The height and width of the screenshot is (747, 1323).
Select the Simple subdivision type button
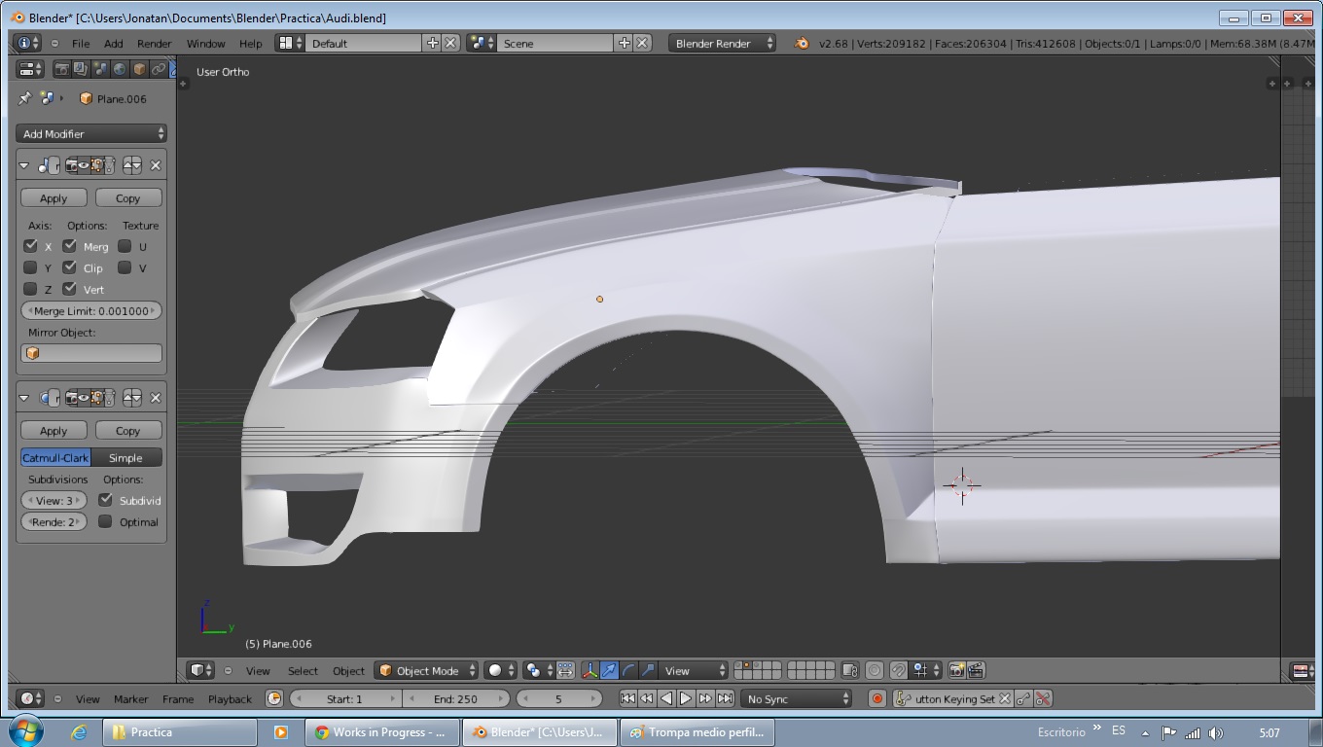pyautogui.click(x=125, y=457)
